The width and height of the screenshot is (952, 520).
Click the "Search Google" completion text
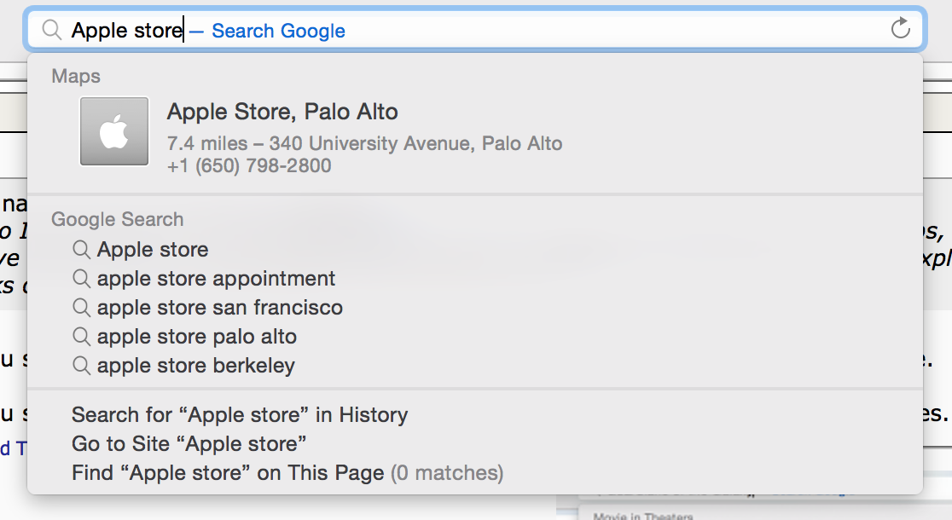point(278,31)
